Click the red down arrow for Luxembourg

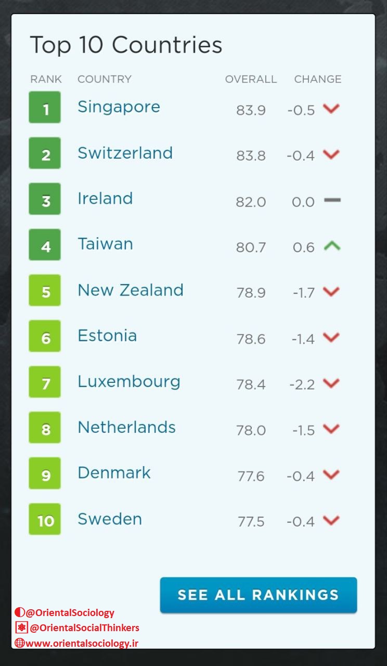331,383
